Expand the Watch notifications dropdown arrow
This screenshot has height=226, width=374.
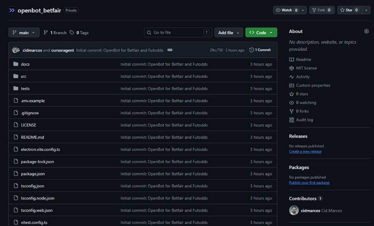(303, 10)
